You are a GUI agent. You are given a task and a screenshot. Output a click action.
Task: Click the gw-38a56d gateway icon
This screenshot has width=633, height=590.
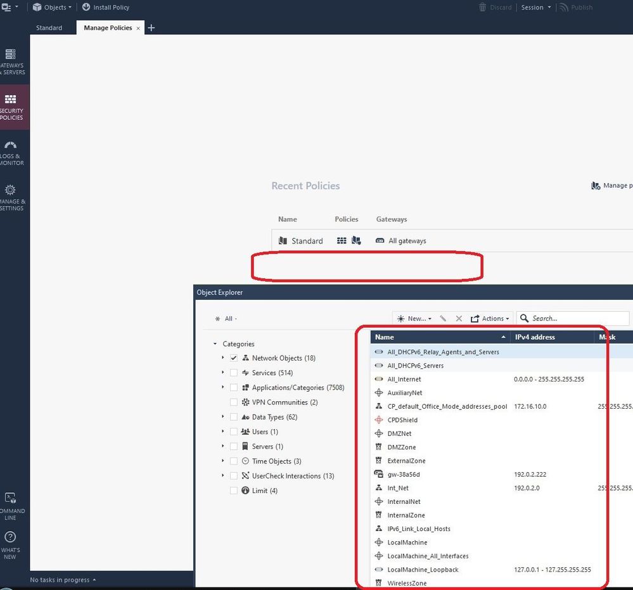379,474
